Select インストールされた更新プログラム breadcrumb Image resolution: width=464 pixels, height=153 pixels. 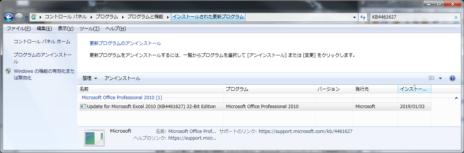pyautogui.click(x=208, y=17)
